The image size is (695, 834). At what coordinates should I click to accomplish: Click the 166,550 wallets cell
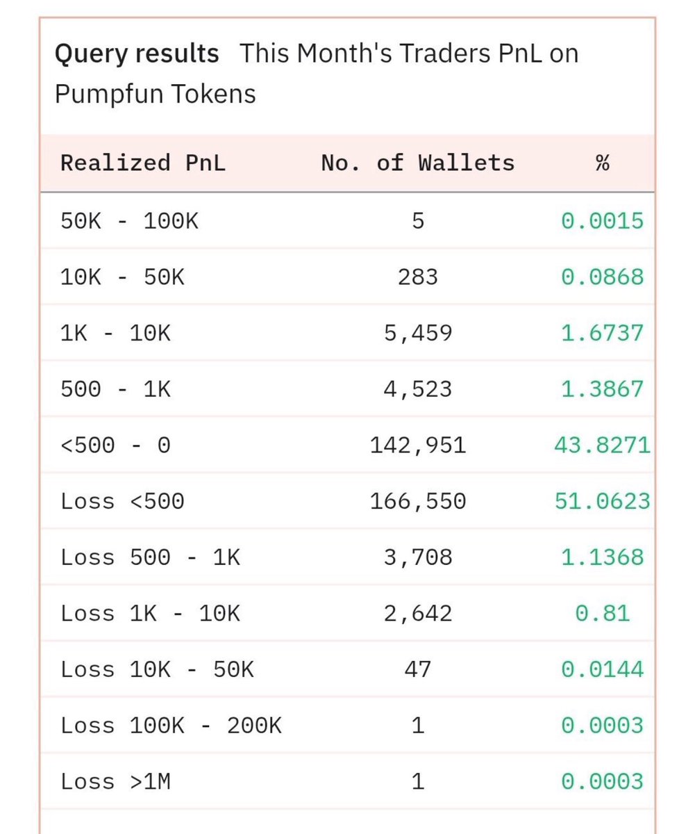418,501
